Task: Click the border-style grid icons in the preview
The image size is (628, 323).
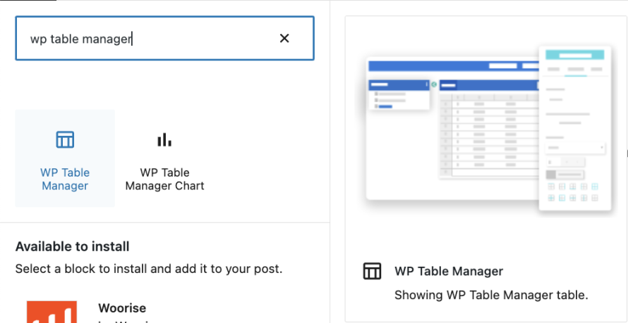Action: 572,192
